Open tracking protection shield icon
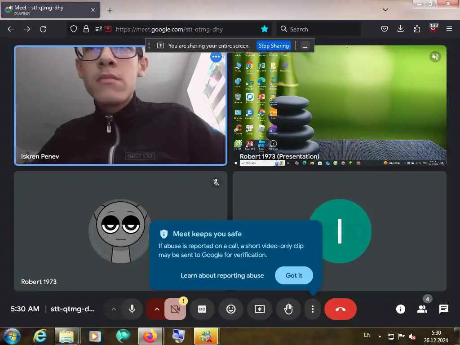This screenshot has width=460, height=345. 74,29
